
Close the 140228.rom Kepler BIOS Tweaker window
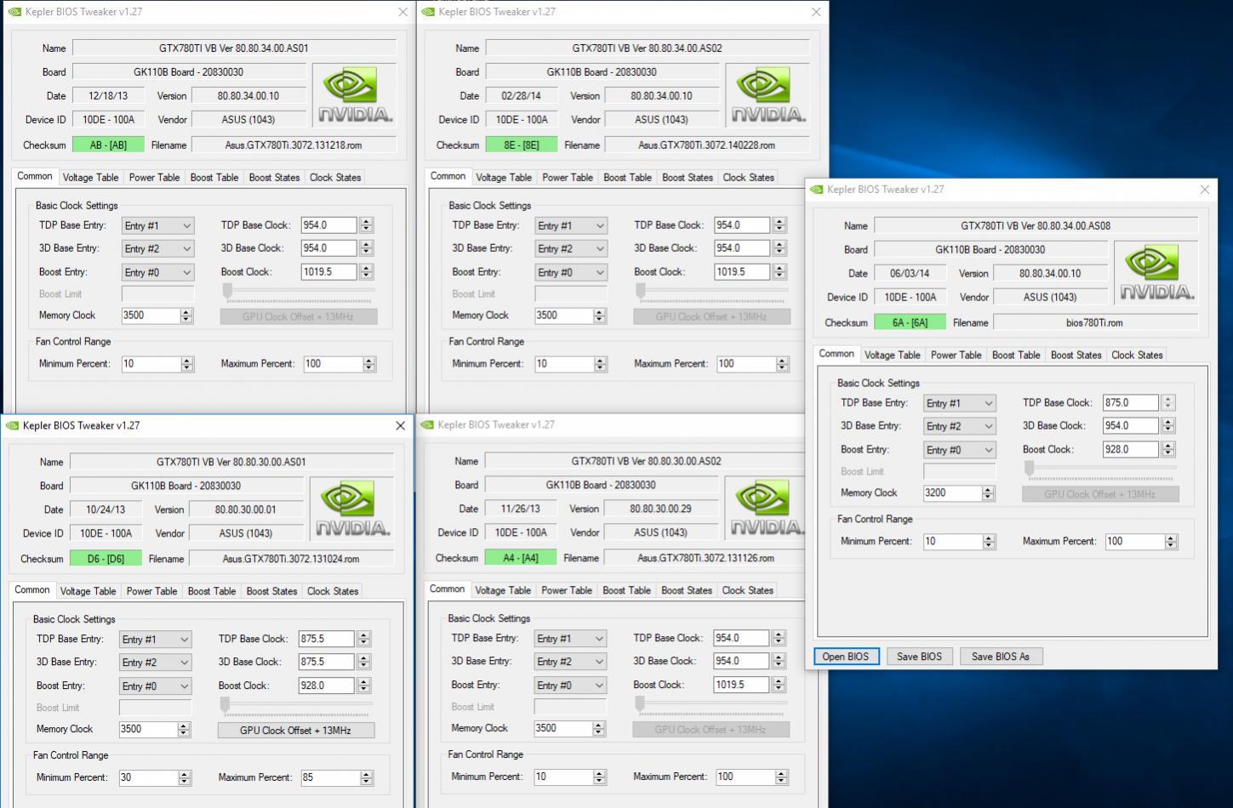816,12
